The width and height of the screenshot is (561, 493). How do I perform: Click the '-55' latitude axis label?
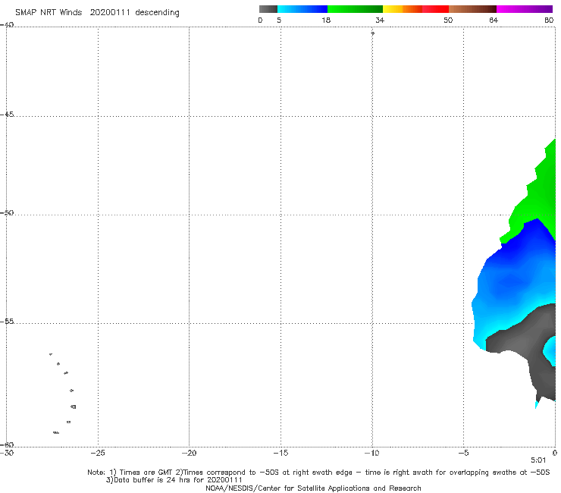tap(7, 322)
